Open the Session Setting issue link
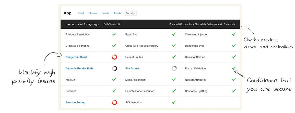Image resolution: width=295 pixels, height=113 pixels. (75, 102)
